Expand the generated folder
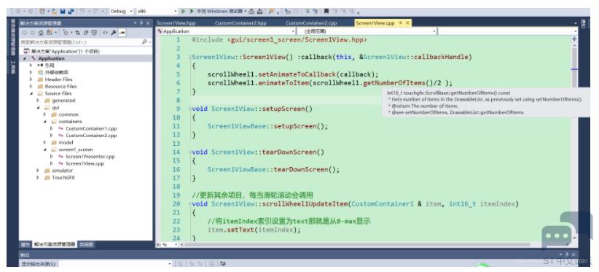Screen dimensions: 599x272 pyautogui.click(x=38, y=101)
